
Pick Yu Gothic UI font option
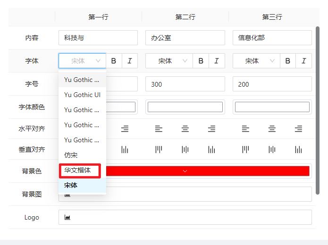(x=82, y=95)
